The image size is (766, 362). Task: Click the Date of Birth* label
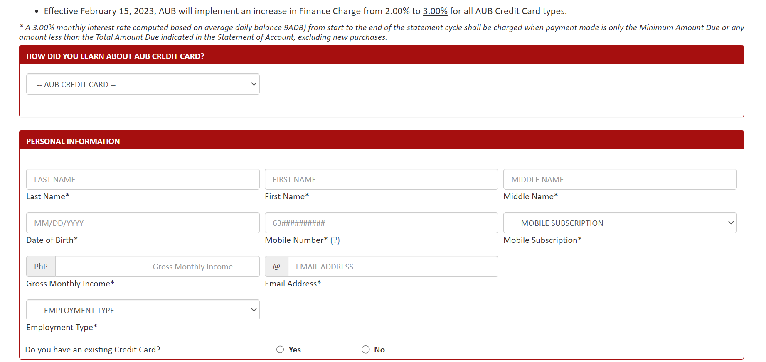52,240
